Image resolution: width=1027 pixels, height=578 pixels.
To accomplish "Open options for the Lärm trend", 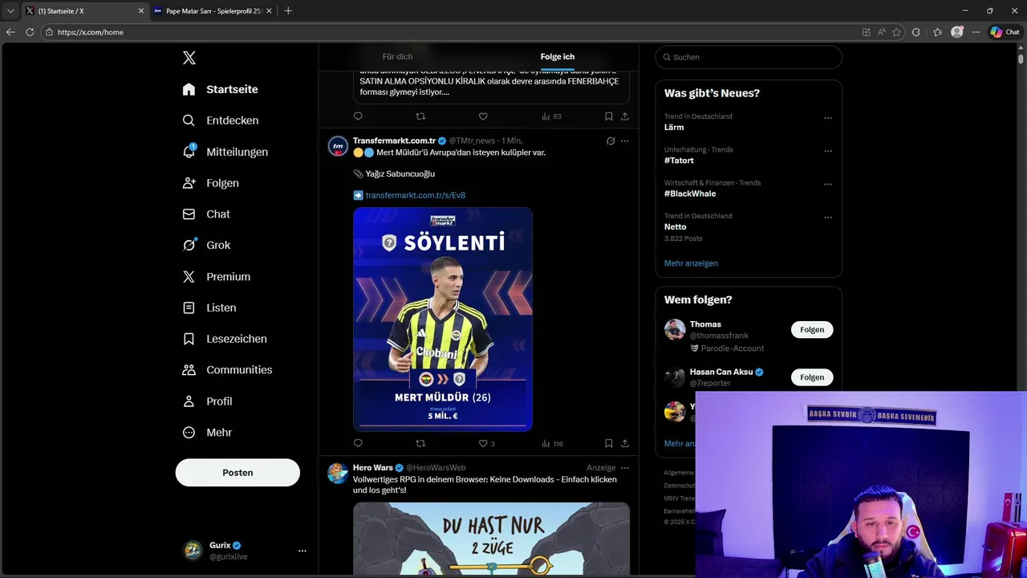I will pos(828,118).
